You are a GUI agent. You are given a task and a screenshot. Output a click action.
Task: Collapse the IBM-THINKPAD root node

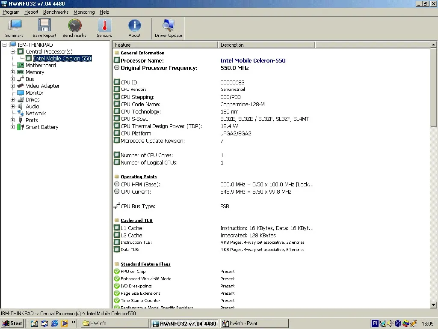4,45
